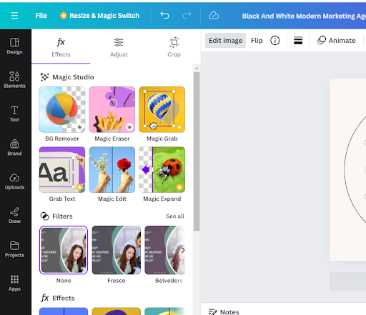The image size is (366, 315).
Task: Undo the last action
Action: pos(164,16)
